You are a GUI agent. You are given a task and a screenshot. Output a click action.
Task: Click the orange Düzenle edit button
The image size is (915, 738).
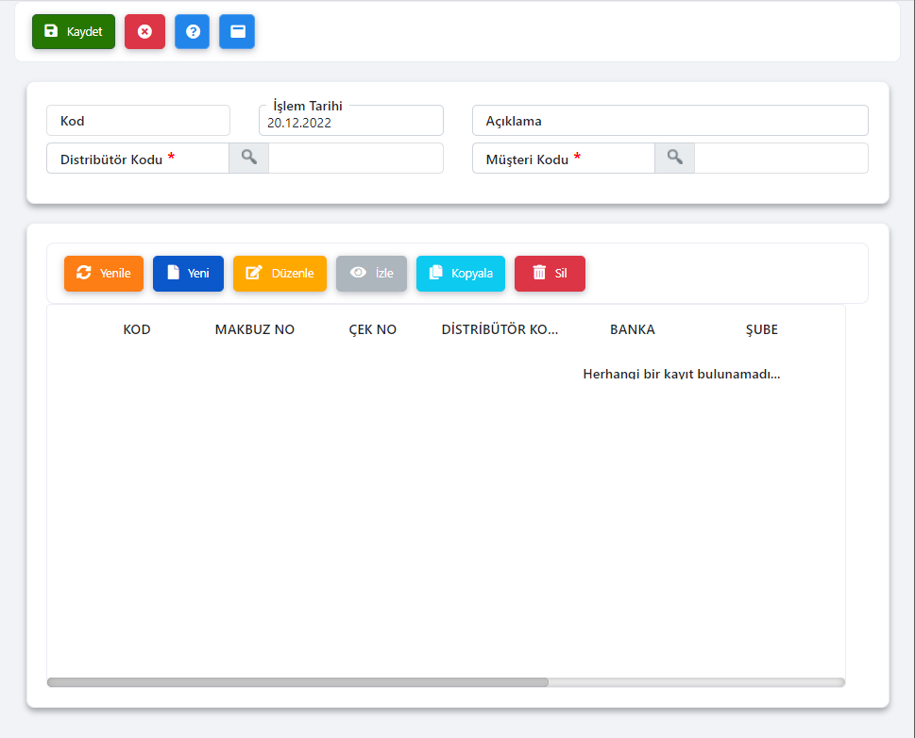click(x=280, y=273)
